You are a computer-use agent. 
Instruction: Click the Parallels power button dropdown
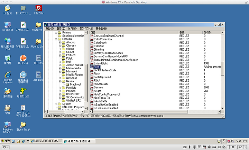click(x=6, y=147)
